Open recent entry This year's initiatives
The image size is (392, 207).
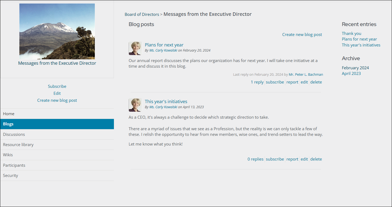[x=361, y=45]
